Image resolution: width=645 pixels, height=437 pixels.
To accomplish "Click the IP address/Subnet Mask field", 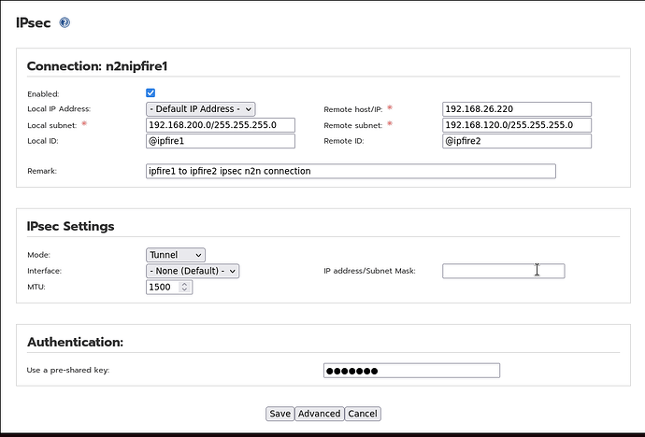I will (x=504, y=271).
